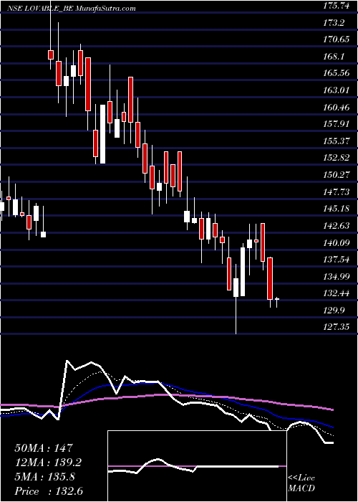Screen dimensions: 358x502
Task: Select the 155.37 price axis label
Action: [x=335, y=141]
